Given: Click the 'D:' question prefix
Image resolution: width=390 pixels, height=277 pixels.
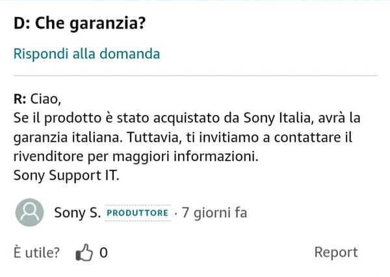Looking at the screenshot, I should pos(21,23).
